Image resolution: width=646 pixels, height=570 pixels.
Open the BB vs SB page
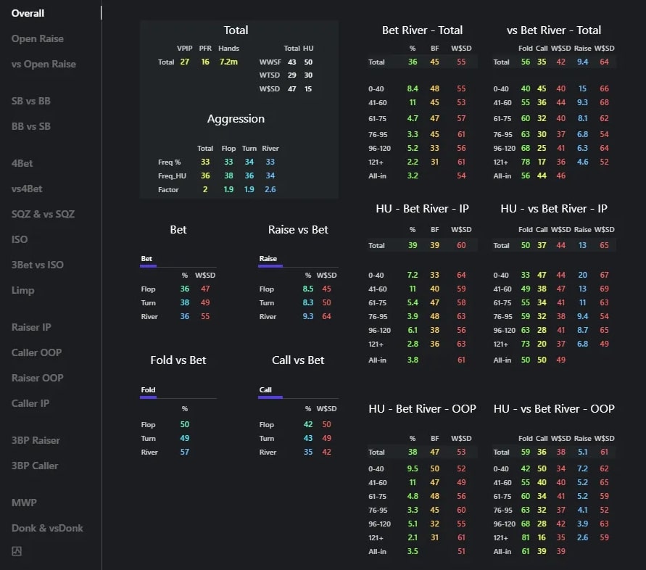(31, 126)
